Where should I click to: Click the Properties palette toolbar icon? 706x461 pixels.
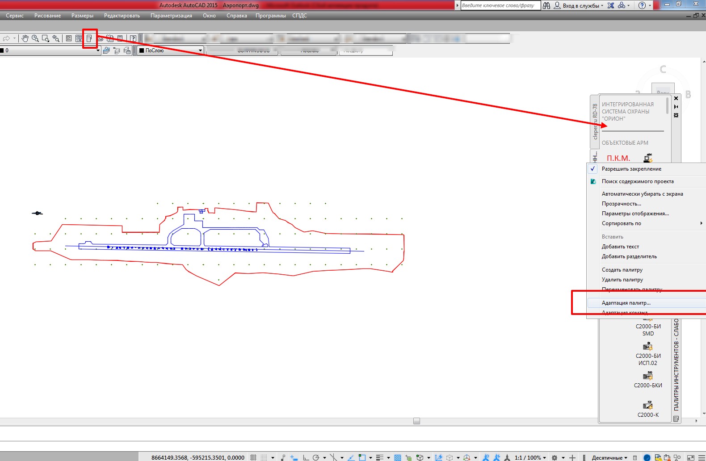tap(69, 38)
